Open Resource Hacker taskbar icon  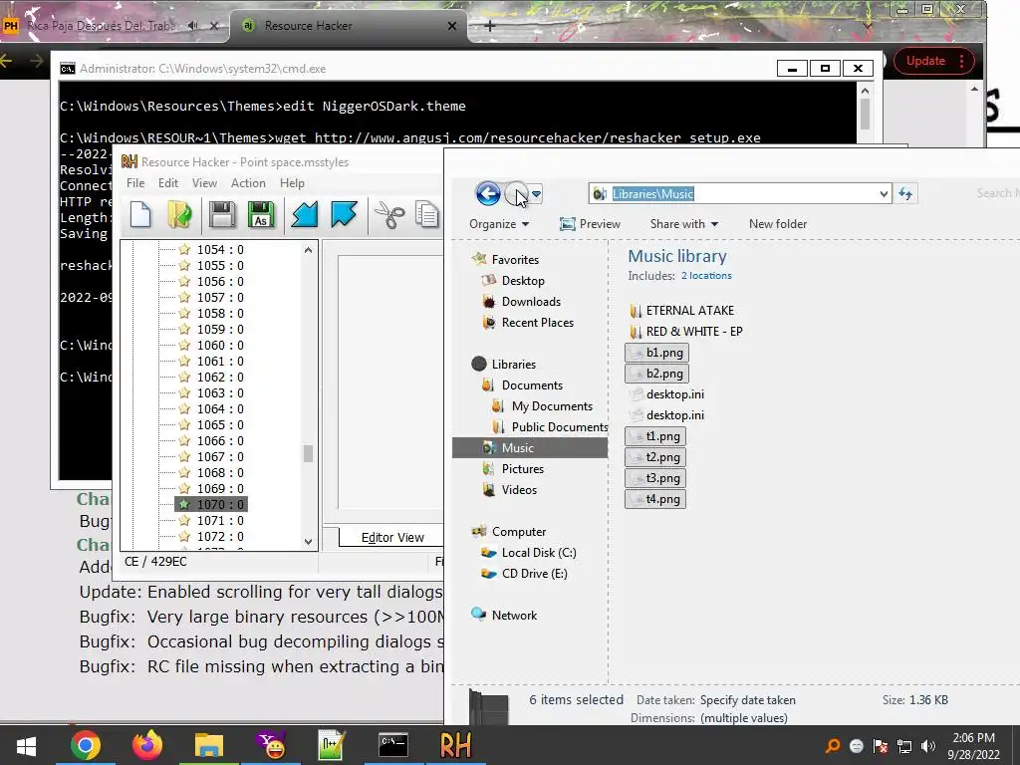[x=455, y=745]
